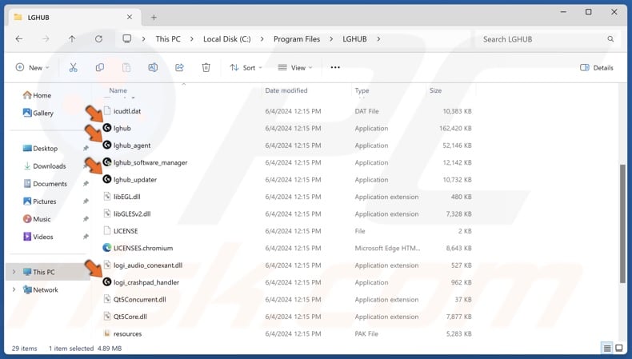Sort by the Size column header
Image resolution: width=632 pixels, height=359 pixels.
point(435,90)
